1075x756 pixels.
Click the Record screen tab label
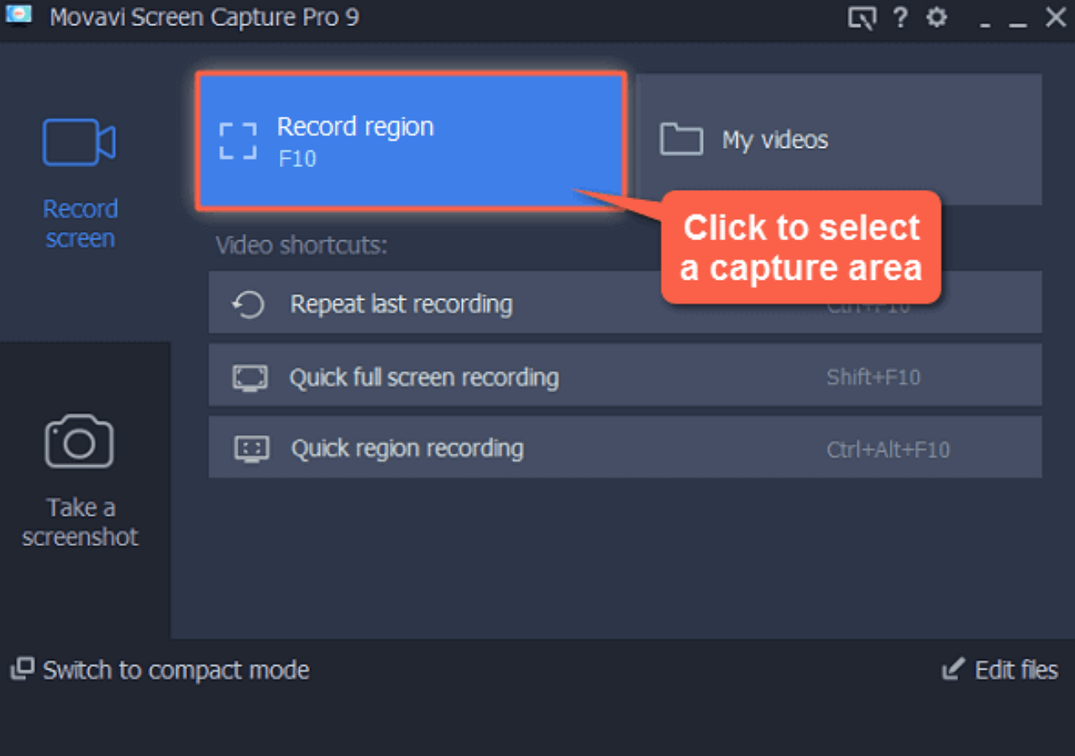tap(80, 223)
